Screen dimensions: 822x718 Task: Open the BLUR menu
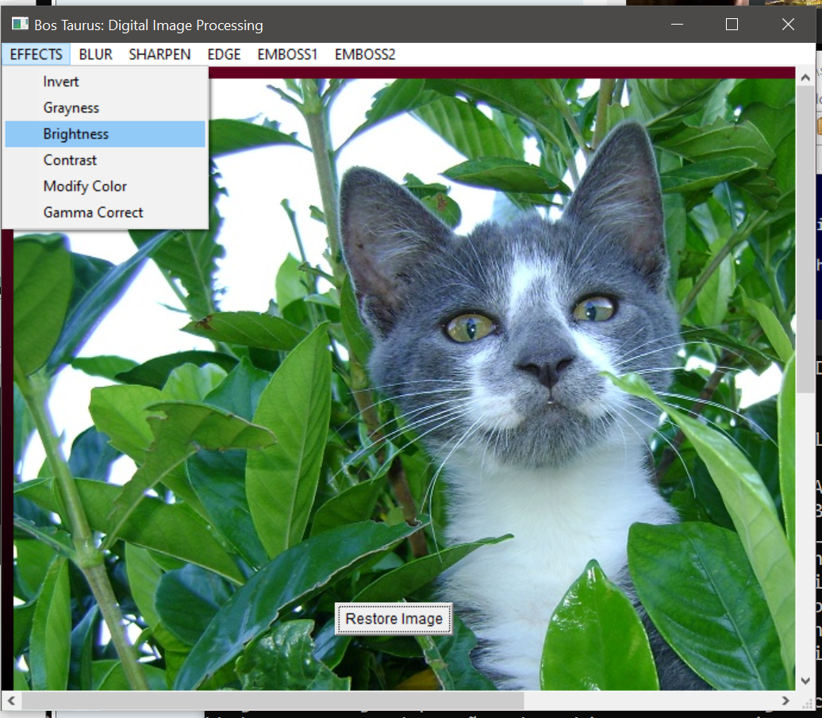[96, 54]
